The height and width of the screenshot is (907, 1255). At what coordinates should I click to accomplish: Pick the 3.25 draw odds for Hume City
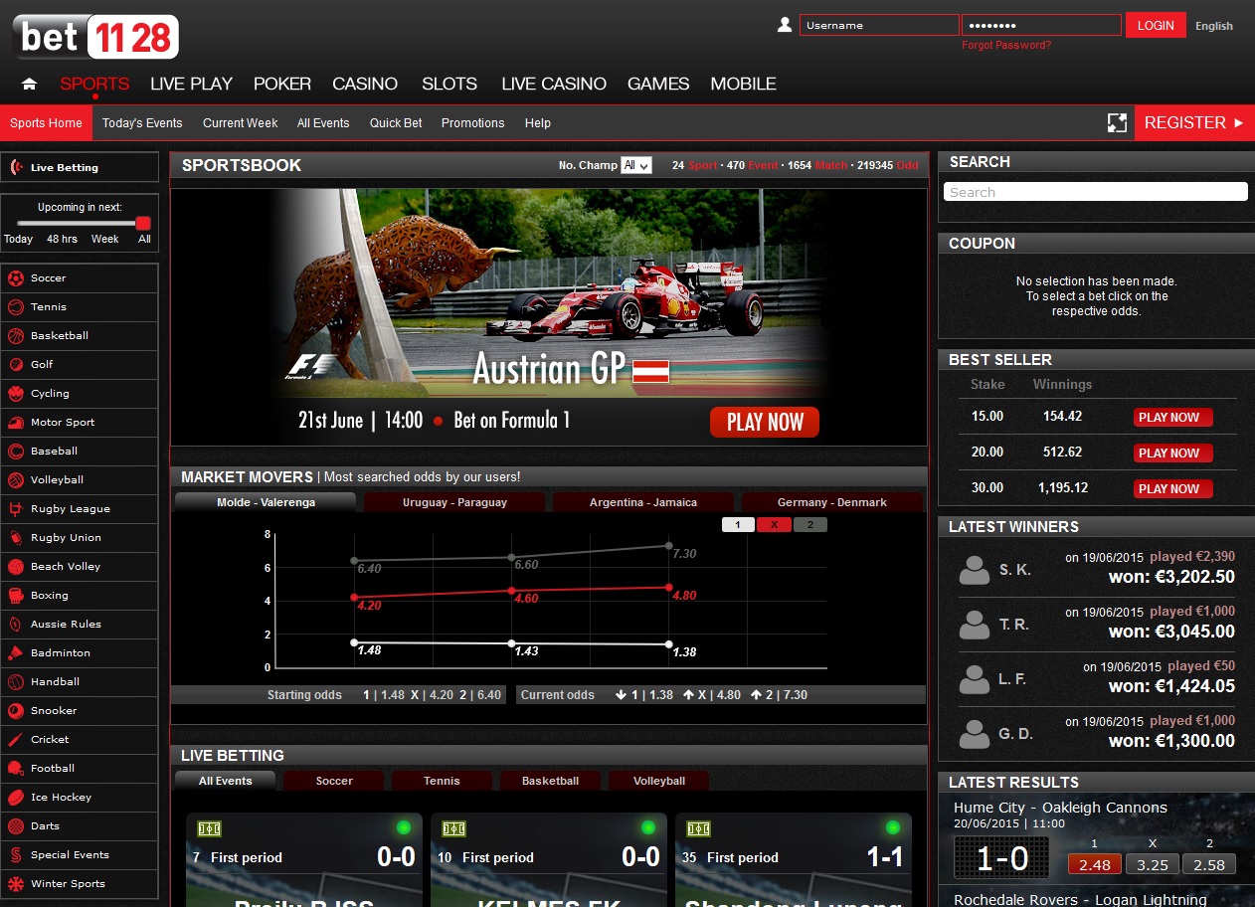click(x=1153, y=864)
